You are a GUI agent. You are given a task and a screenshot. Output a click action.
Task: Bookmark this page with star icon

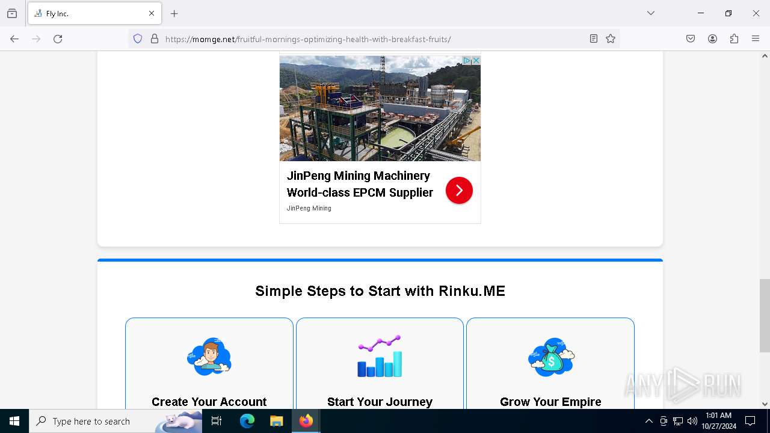pos(611,39)
